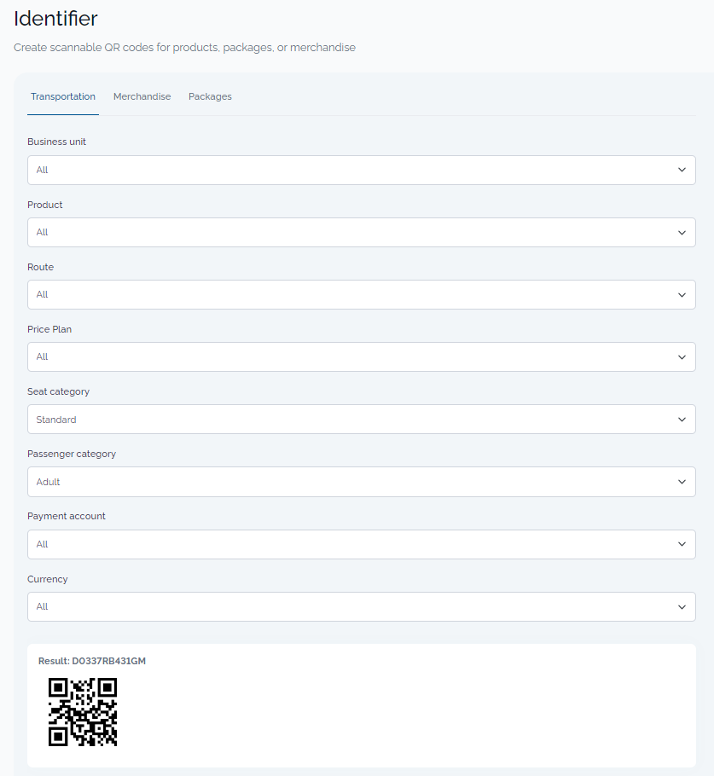714x776 pixels.
Task: Click the Passenger category dropdown arrow
Action: point(682,481)
